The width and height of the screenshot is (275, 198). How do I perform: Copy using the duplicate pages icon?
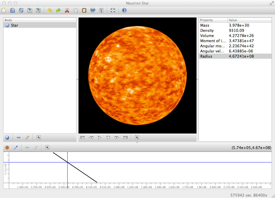(76, 10)
